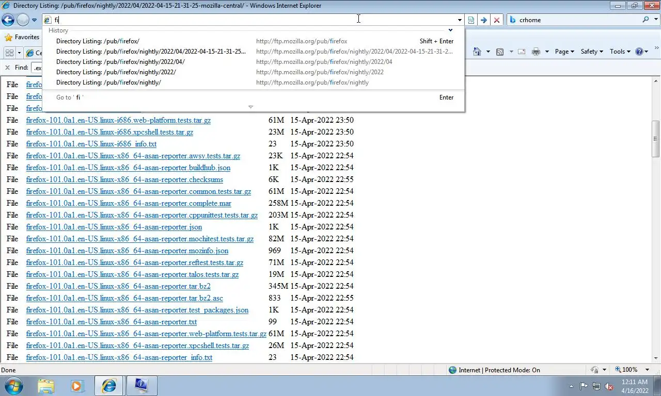Open the Tools menu
Image resolution: width=661 pixels, height=396 pixels.
point(620,52)
